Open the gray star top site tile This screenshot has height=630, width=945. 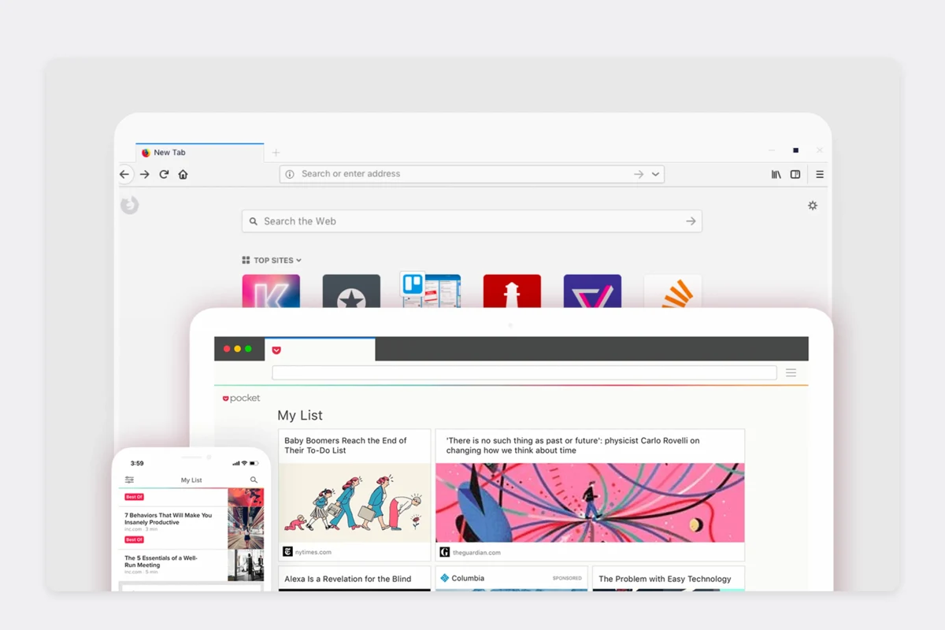351,291
